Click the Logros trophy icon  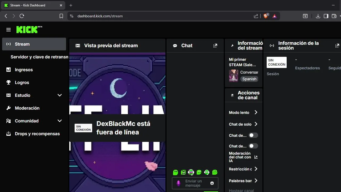point(9,82)
